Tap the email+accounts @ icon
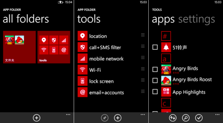Viewport: 223px width, 123px height. 82,92
